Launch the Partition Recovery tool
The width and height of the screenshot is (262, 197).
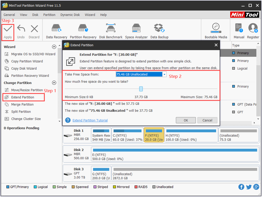83,28
